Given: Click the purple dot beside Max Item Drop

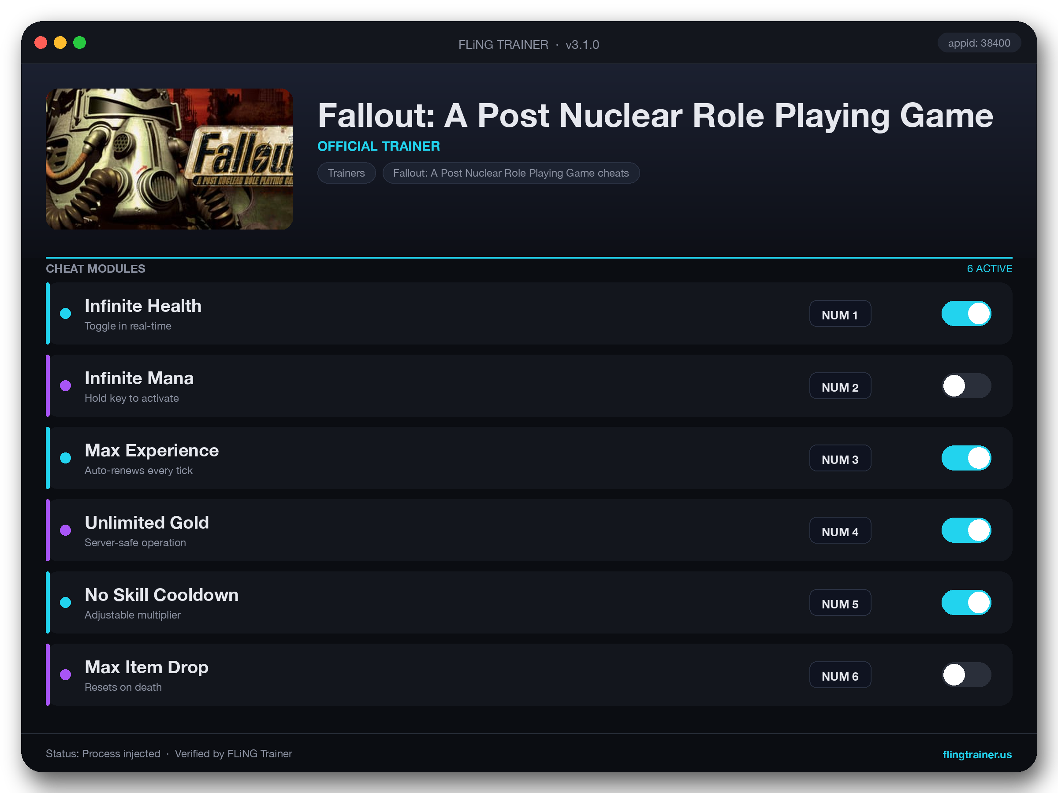Looking at the screenshot, I should tap(66, 674).
